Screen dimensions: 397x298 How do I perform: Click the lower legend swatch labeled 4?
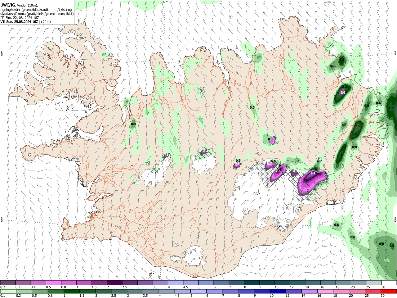pos(167,291)
